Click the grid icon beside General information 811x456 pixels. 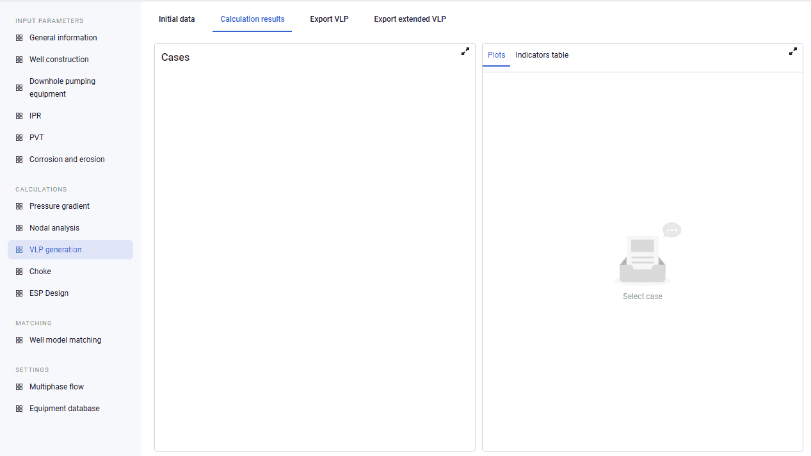19,38
